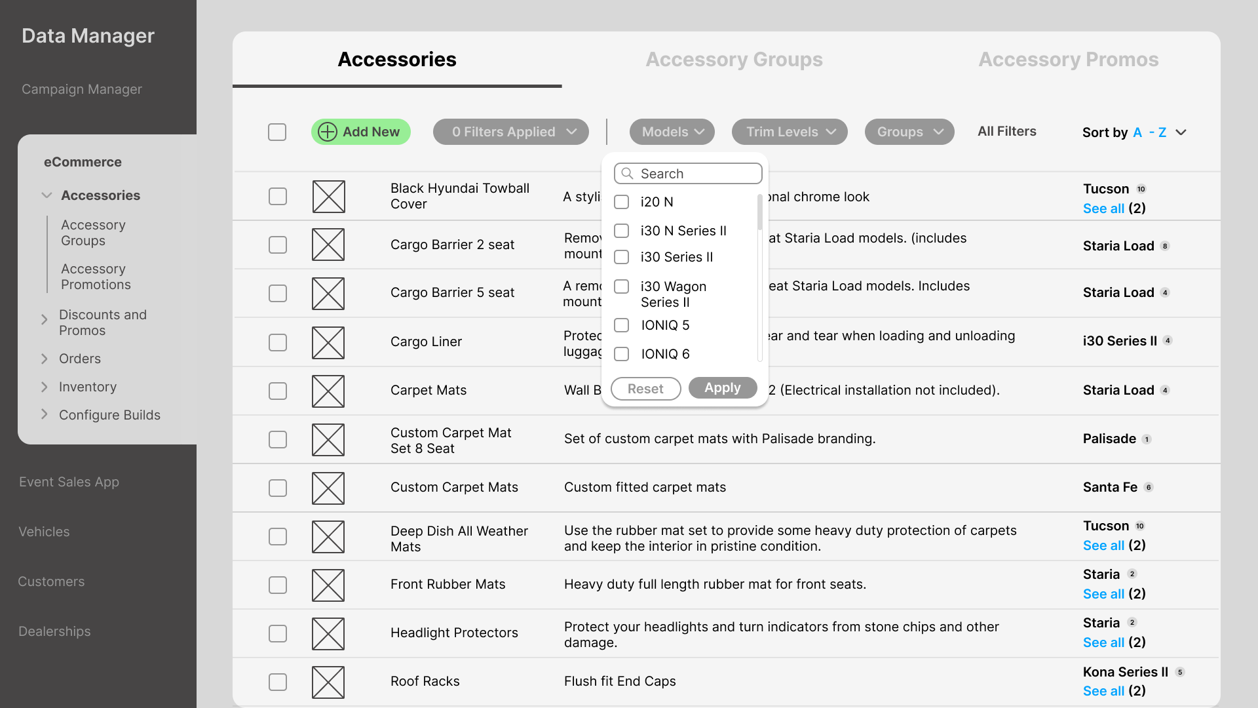The image size is (1258, 708).
Task: Click the Custom Carpet Mats image placeholder
Action: click(328, 488)
